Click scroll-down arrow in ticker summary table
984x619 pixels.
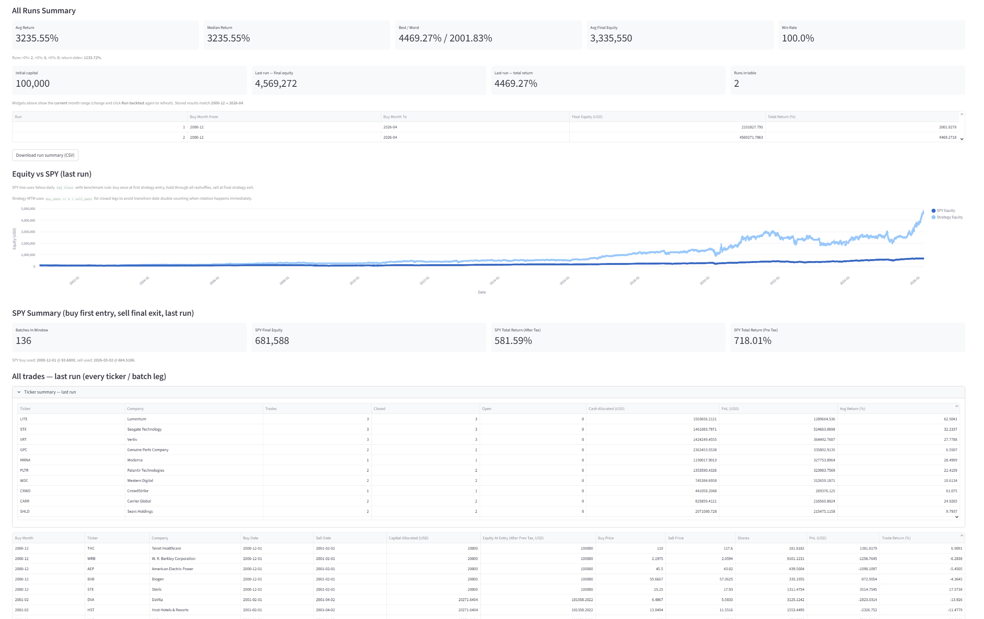point(956,517)
